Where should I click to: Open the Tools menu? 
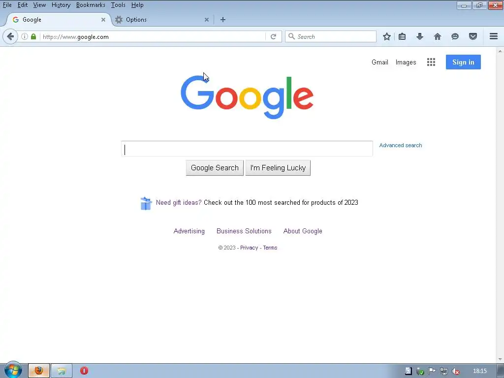click(x=118, y=5)
